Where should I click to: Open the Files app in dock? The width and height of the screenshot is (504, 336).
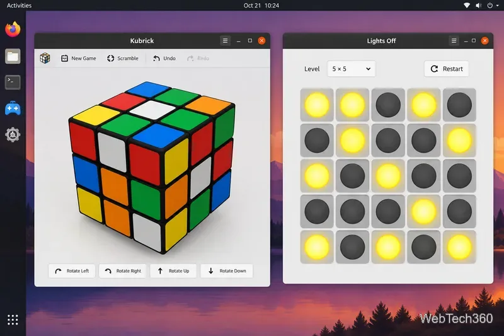pyautogui.click(x=13, y=56)
